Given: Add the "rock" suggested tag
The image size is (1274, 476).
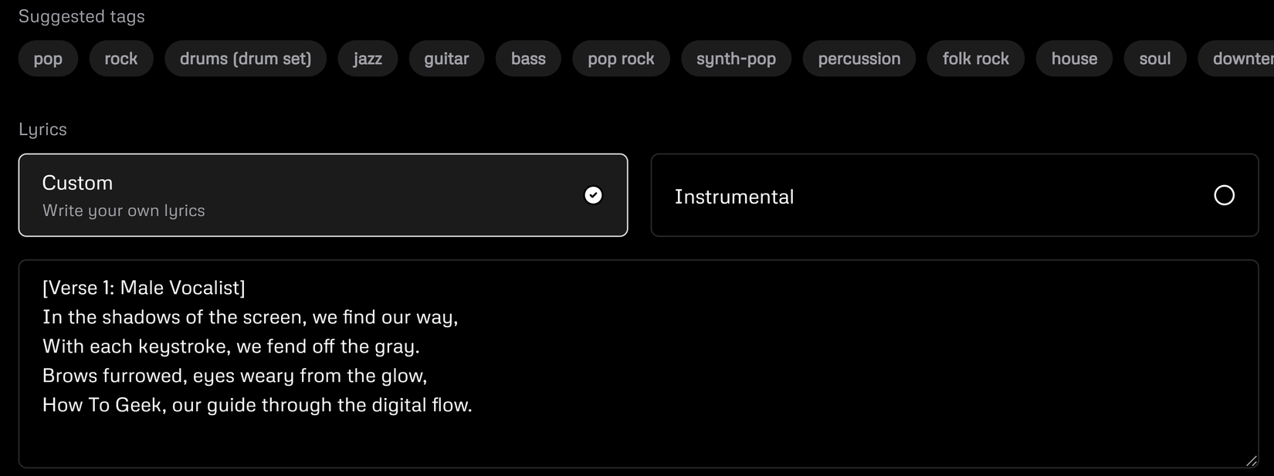Looking at the screenshot, I should point(121,58).
